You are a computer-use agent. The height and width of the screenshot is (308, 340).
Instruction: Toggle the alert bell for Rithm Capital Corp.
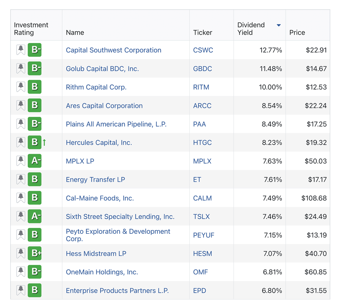click(x=21, y=87)
